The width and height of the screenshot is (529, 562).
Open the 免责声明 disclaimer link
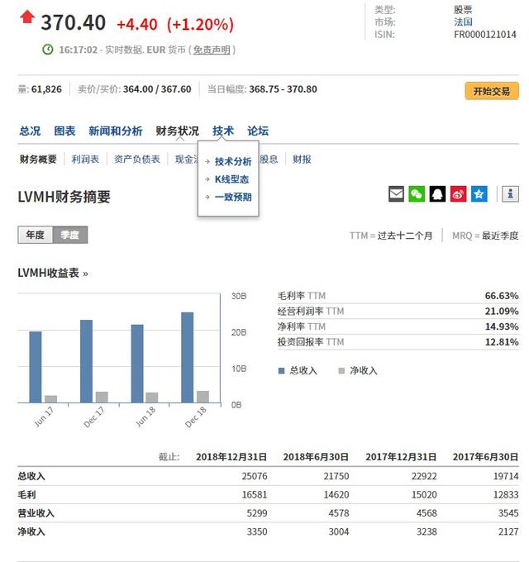(x=212, y=50)
